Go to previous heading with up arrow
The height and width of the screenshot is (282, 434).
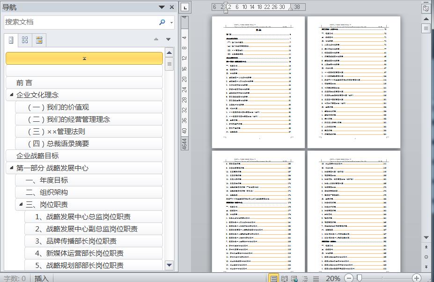(x=156, y=39)
